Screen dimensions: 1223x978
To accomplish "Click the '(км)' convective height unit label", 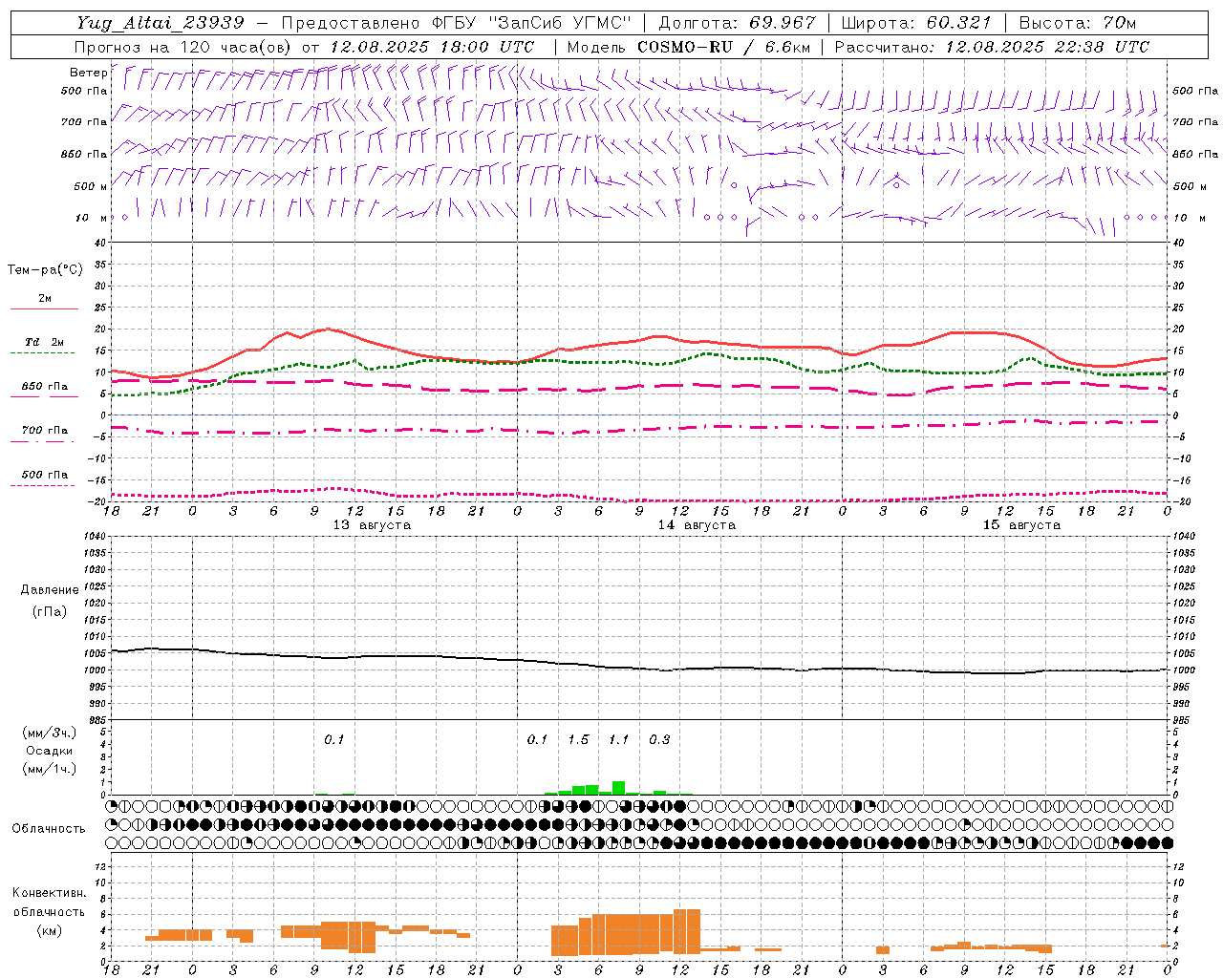I will click(50, 930).
